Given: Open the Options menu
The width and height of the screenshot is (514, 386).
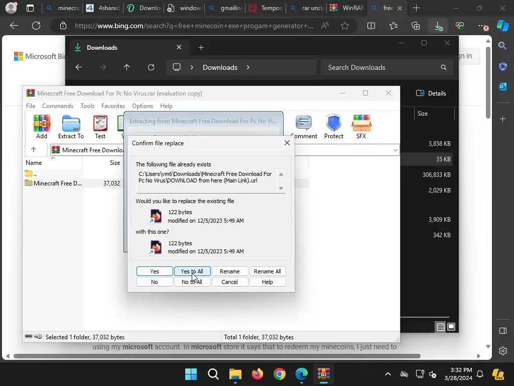Looking at the screenshot, I should 143,106.
